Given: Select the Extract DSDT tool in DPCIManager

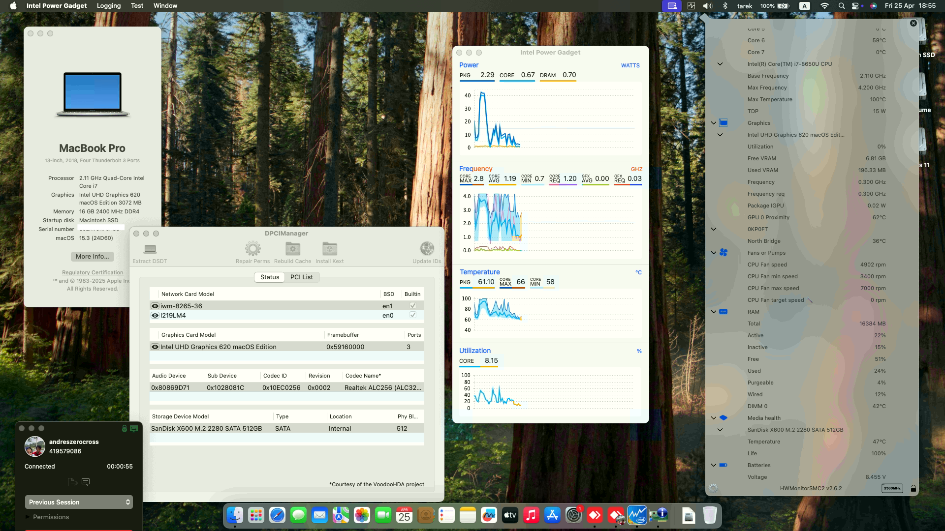Looking at the screenshot, I should pos(149,251).
